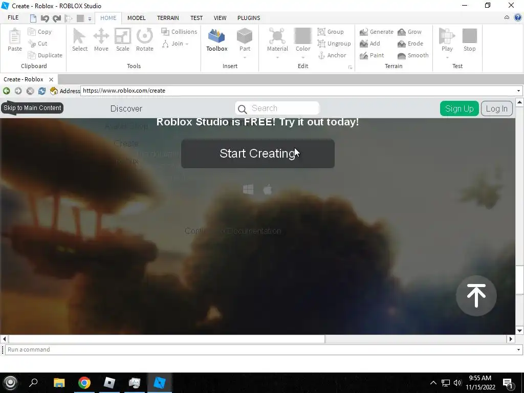Click Group in the Edit section
524x393 pixels.
coord(331,32)
